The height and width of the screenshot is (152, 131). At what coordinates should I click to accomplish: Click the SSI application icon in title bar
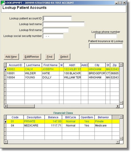point(3,3)
